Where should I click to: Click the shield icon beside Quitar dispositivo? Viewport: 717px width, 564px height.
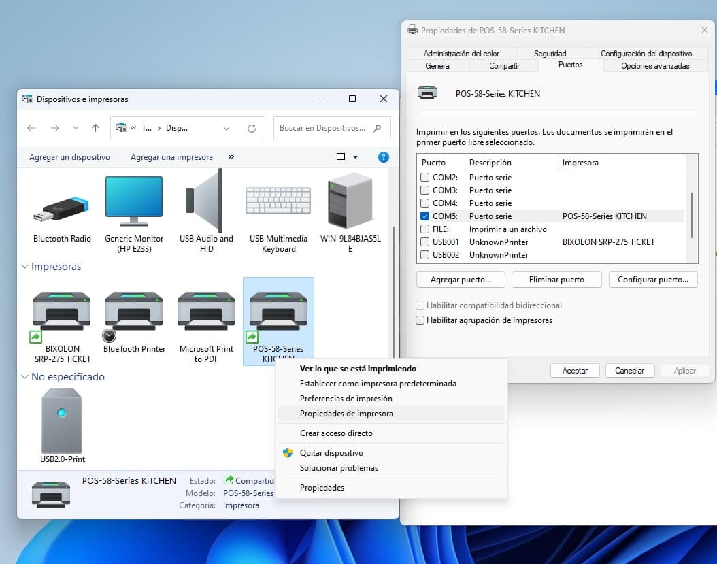point(288,453)
